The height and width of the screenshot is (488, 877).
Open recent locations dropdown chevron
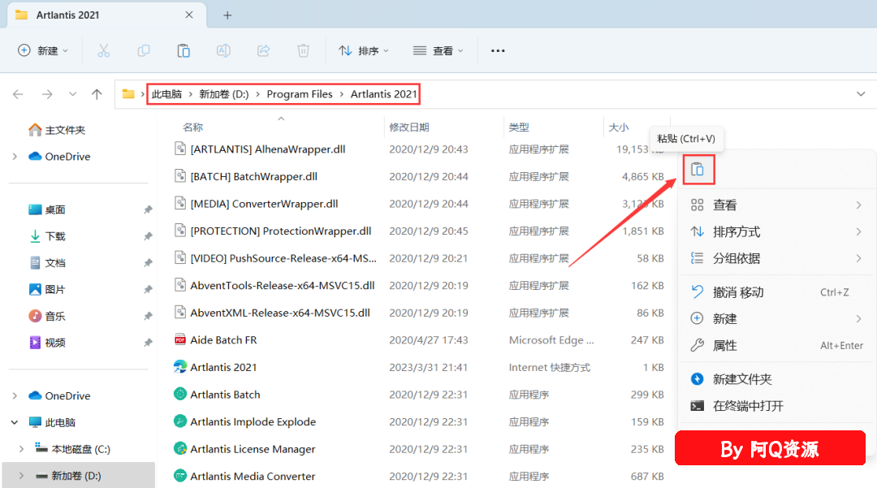pyautogui.click(x=73, y=94)
